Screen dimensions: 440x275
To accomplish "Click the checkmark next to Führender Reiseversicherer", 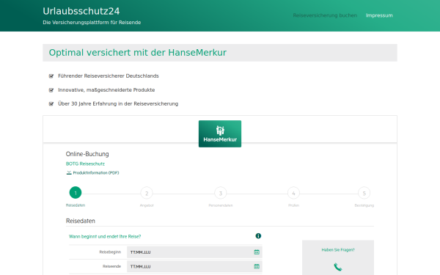I will (51, 76).
